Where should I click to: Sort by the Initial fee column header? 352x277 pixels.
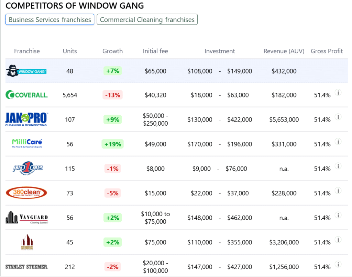click(x=155, y=51)
